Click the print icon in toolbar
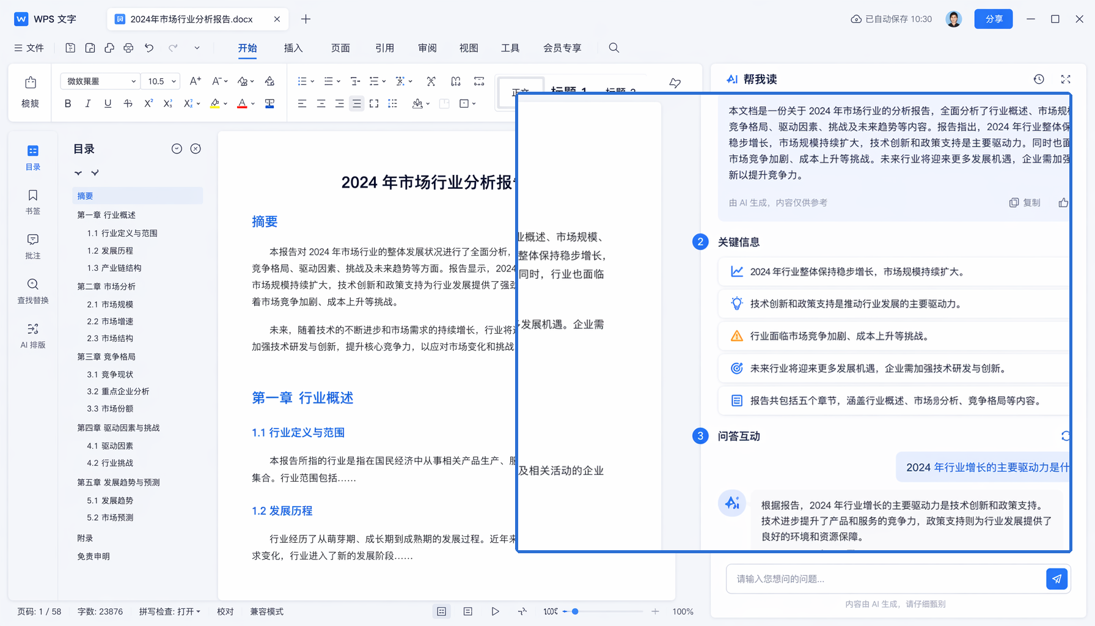 tap(128, 48)
